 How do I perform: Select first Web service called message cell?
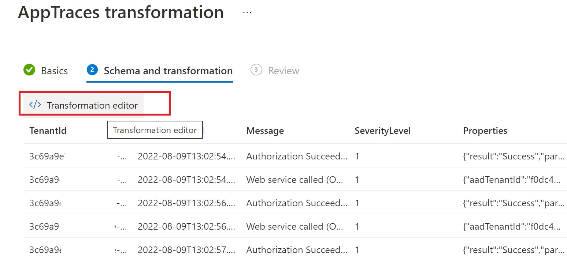pos(294,180)
